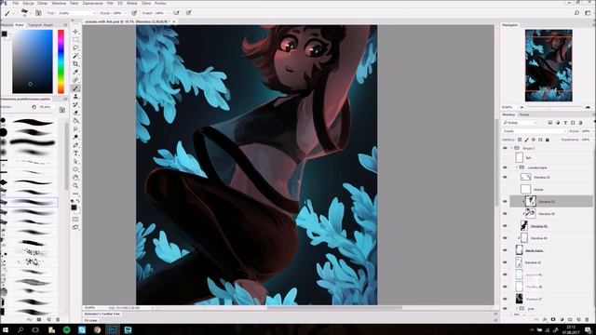Hide the Warstwa 51 layer

(x=505, y=177)
